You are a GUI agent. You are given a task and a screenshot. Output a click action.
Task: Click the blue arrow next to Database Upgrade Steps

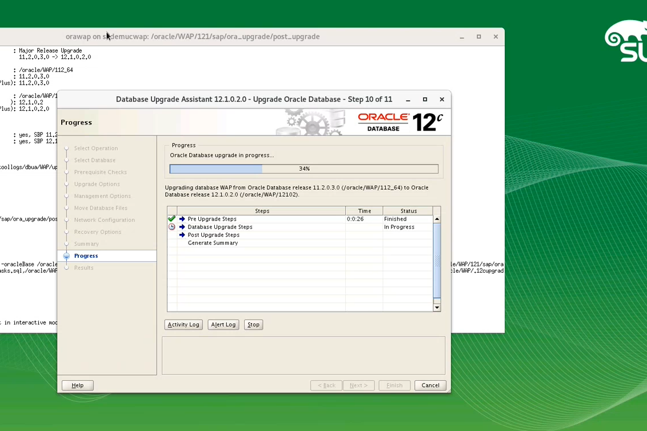(x=182, y=226)
